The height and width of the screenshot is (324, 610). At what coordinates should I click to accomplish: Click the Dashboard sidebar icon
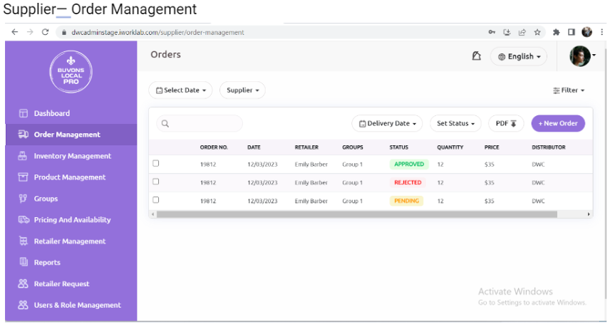23,113
